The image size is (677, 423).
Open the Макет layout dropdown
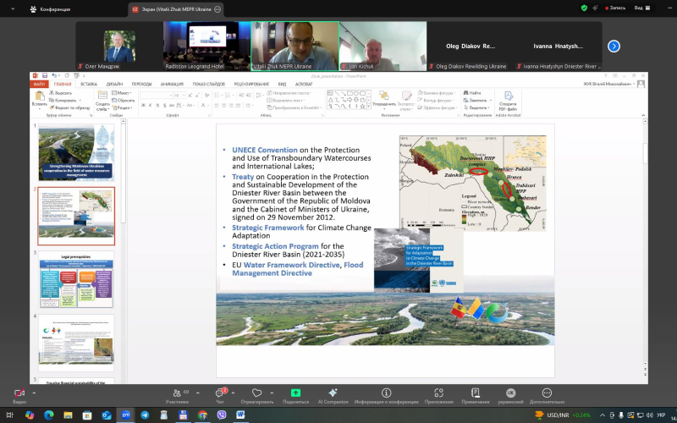pyautogui.click(x=121, y=93)
